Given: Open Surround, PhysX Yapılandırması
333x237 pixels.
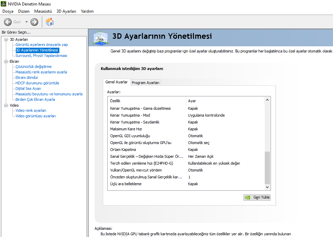Looking at the screenshot, I should (x=41, y=56).
